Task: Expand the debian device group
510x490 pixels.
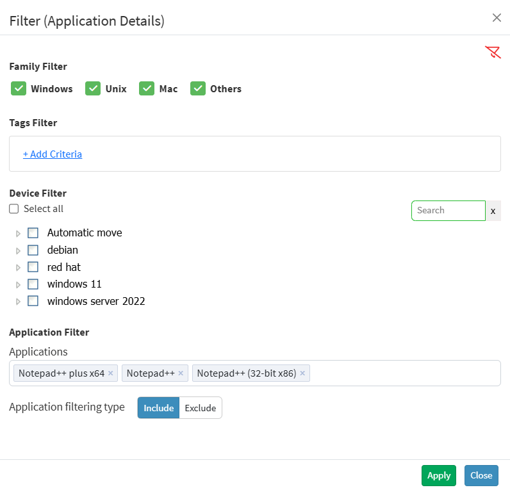Action: tap(18, 250)
